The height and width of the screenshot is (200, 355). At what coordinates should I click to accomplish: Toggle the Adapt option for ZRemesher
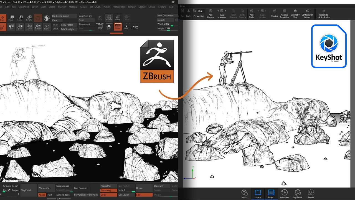(42, 195)
